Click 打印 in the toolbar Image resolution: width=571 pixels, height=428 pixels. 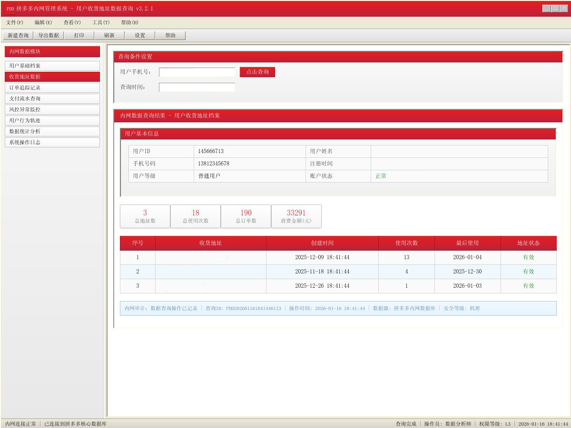point(79,35)
